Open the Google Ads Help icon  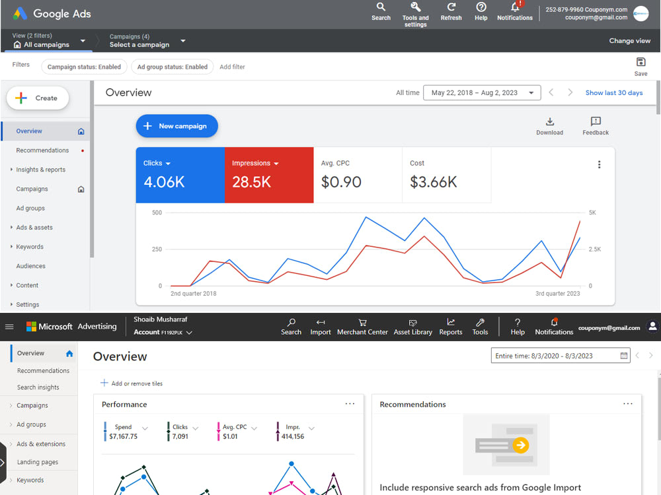point(481,7)
